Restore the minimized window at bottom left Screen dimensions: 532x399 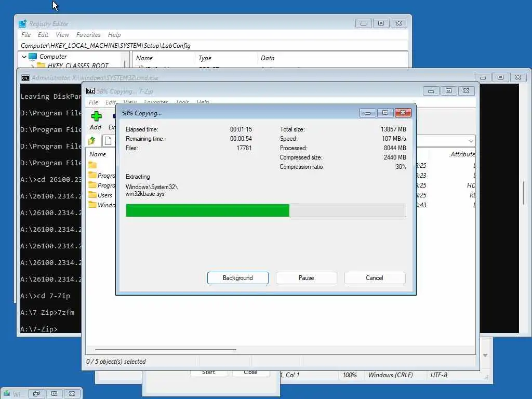tap(36, 394)
